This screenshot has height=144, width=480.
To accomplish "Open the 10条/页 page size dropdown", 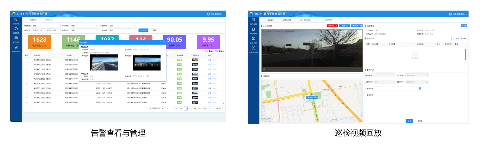I will coord(219,108).
